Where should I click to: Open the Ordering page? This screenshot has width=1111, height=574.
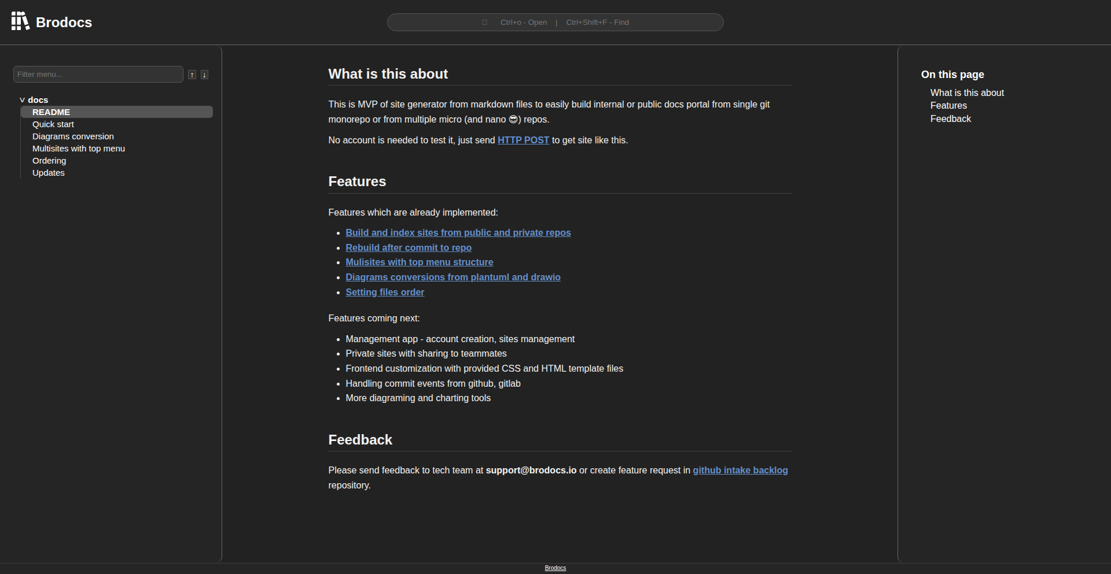point(49,161)
